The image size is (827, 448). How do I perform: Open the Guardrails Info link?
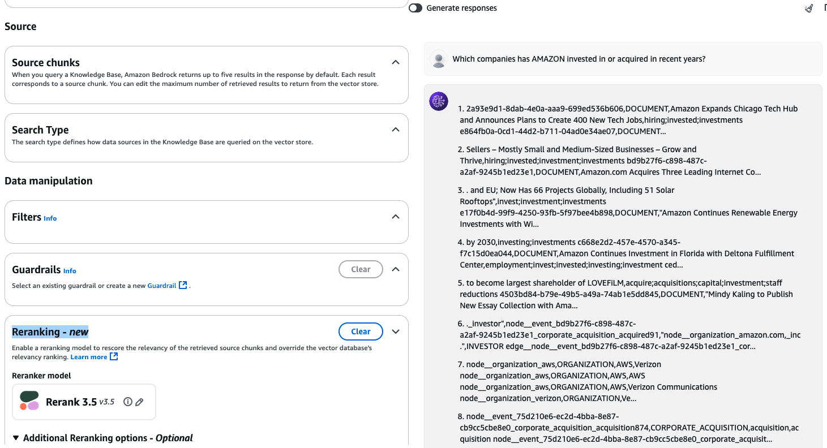(70, 271)
